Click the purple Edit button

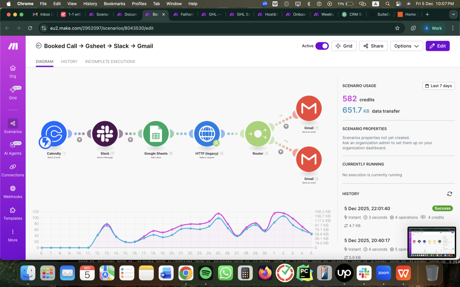[x=438, y=46]
